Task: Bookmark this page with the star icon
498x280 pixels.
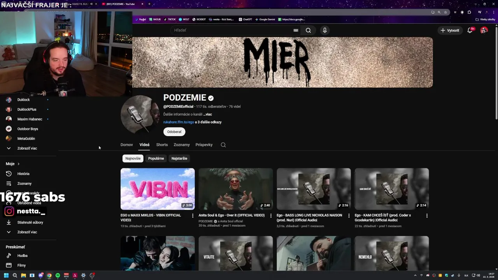Action: pos(445,12)
